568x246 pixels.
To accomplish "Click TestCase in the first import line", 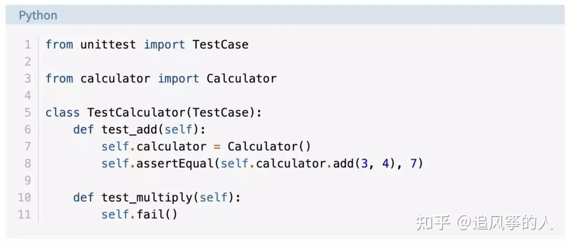I will point(220,45).
